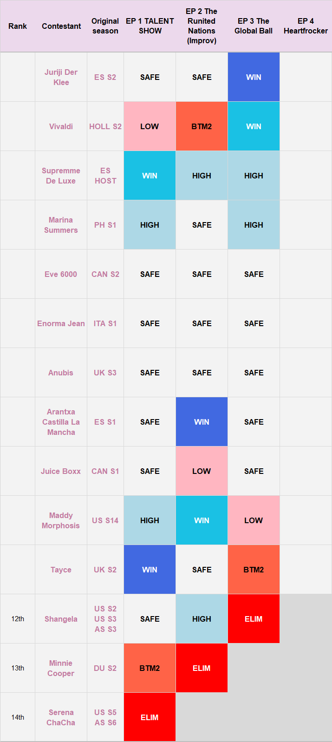332x742 pixels.
Task: Click the Eve 6000 link
Action: (61, 274)
